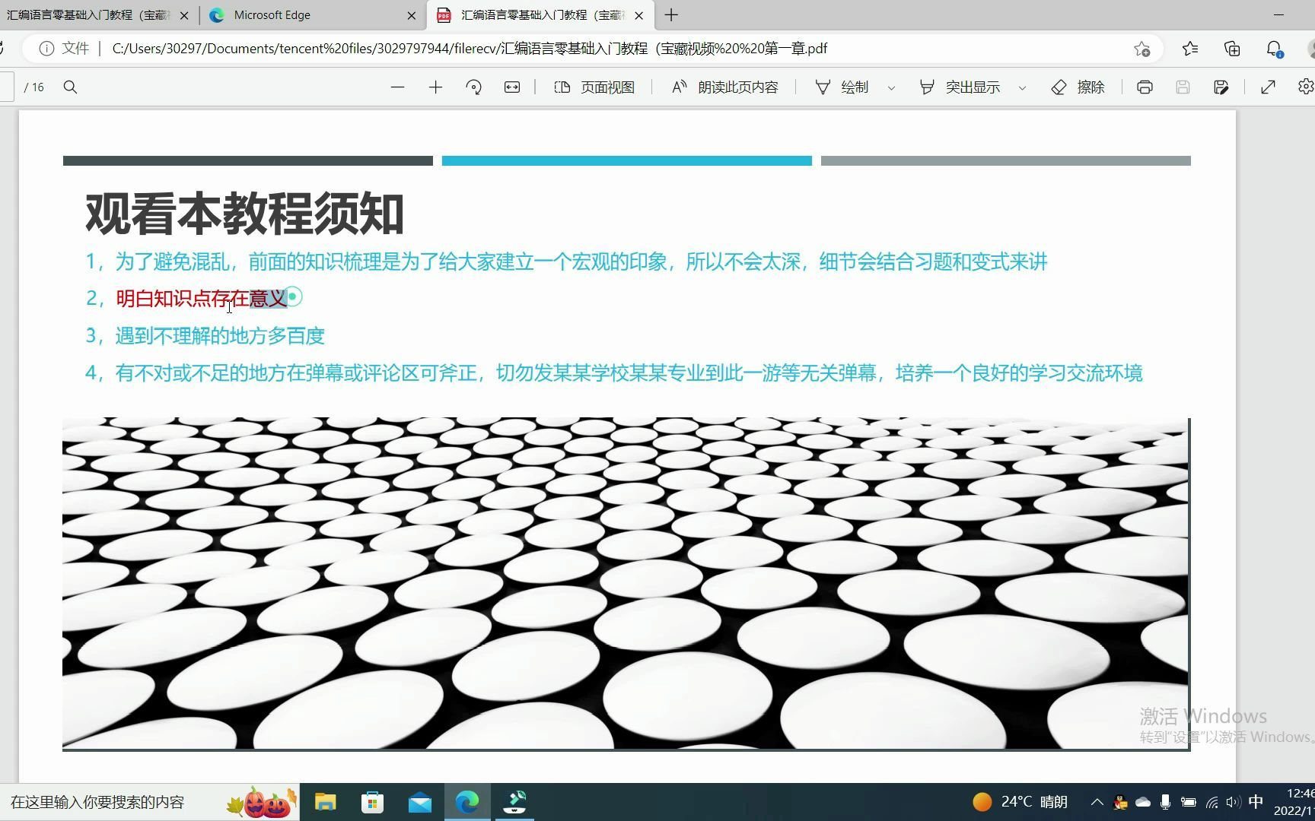Click the microphone tray icon
1315x821 pixels.
click(x=1165, y=802)
